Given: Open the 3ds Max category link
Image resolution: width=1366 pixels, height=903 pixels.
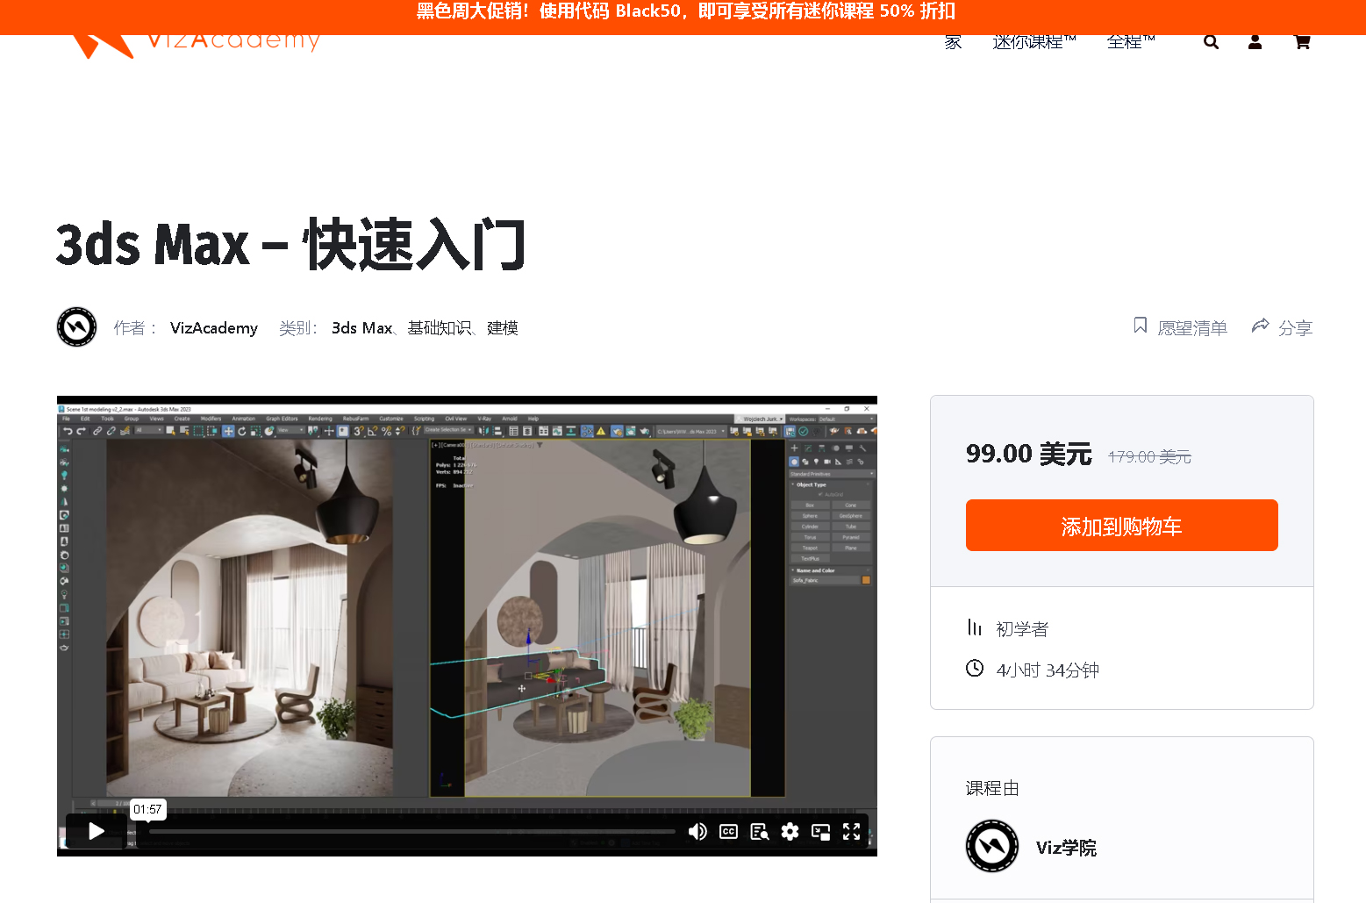Looking at the screenshot, I should tap(361, 327).
